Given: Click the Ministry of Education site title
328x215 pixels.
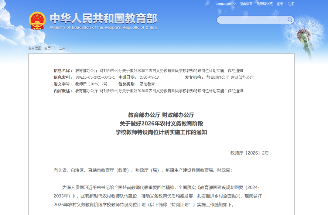Looking at the screenshot, I should (103, 21).
